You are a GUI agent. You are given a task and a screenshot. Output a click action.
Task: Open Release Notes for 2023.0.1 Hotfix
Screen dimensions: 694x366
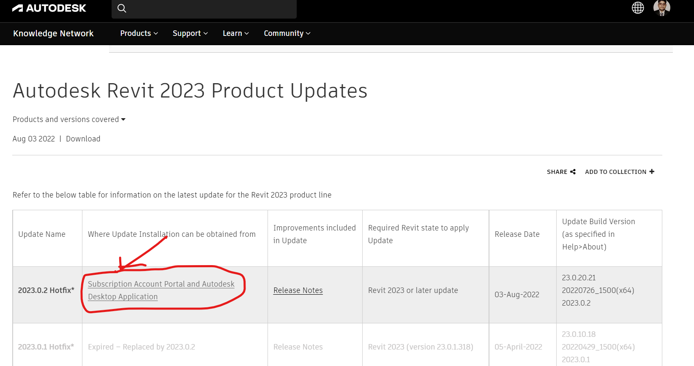[298, 347]
